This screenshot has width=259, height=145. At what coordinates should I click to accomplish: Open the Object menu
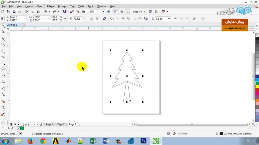[40, 6]
